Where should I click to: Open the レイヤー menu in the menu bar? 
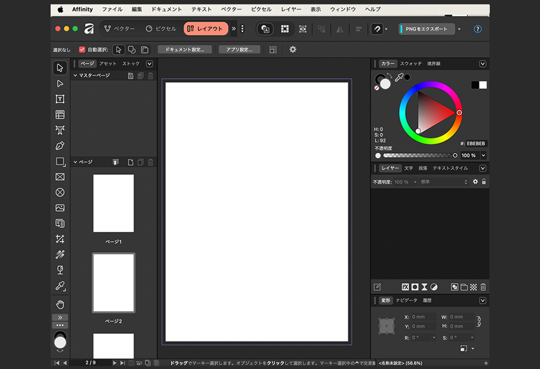click(x=291, y=10)
